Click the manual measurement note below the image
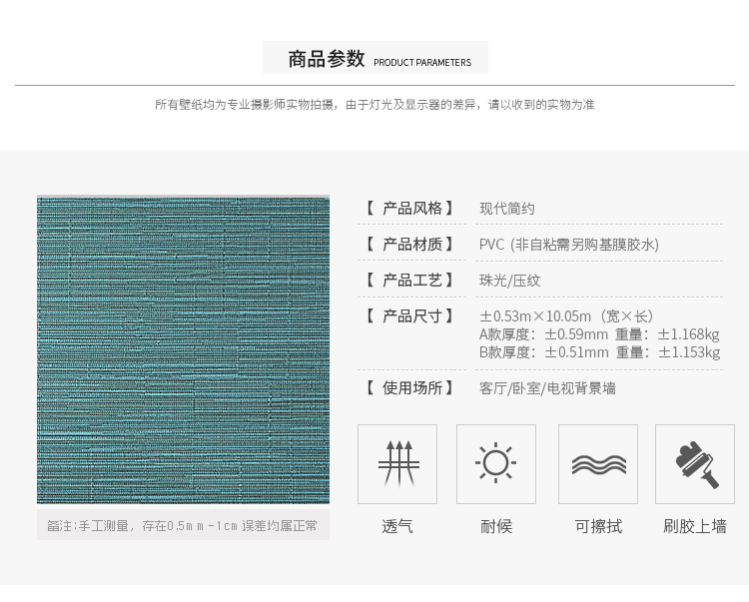The image size is (749, 602). pyautogui.click(x=183, y=525)
